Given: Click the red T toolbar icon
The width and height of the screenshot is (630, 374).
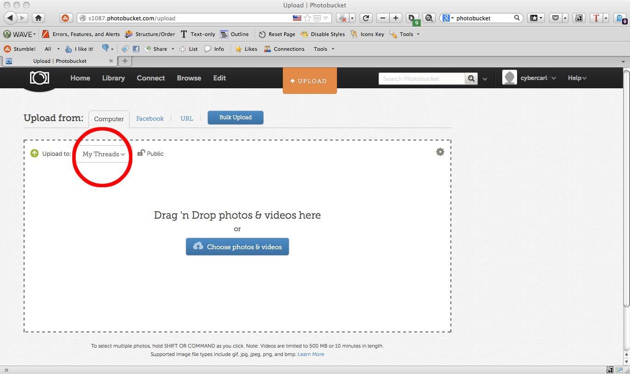Looking at the screenshot, I should [x=596, y=18].
